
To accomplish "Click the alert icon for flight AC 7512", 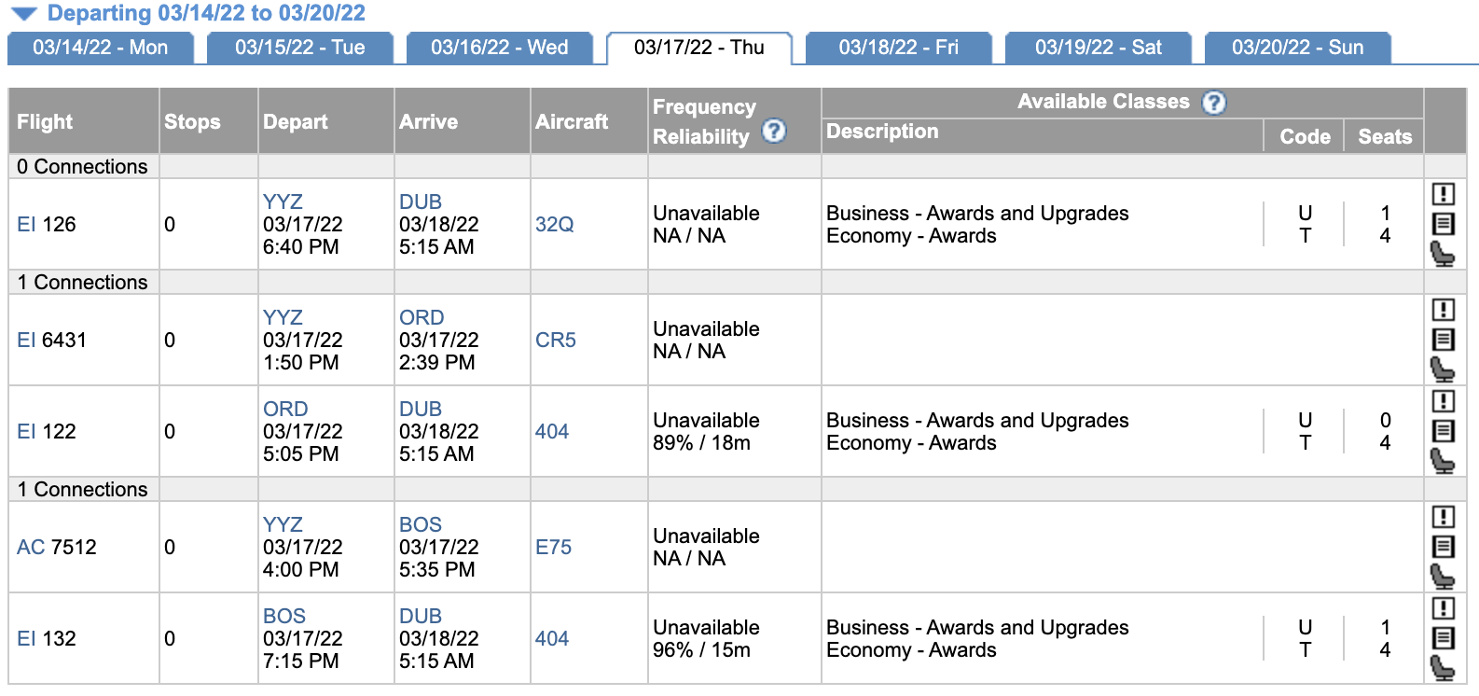I will click(1443, 517).
